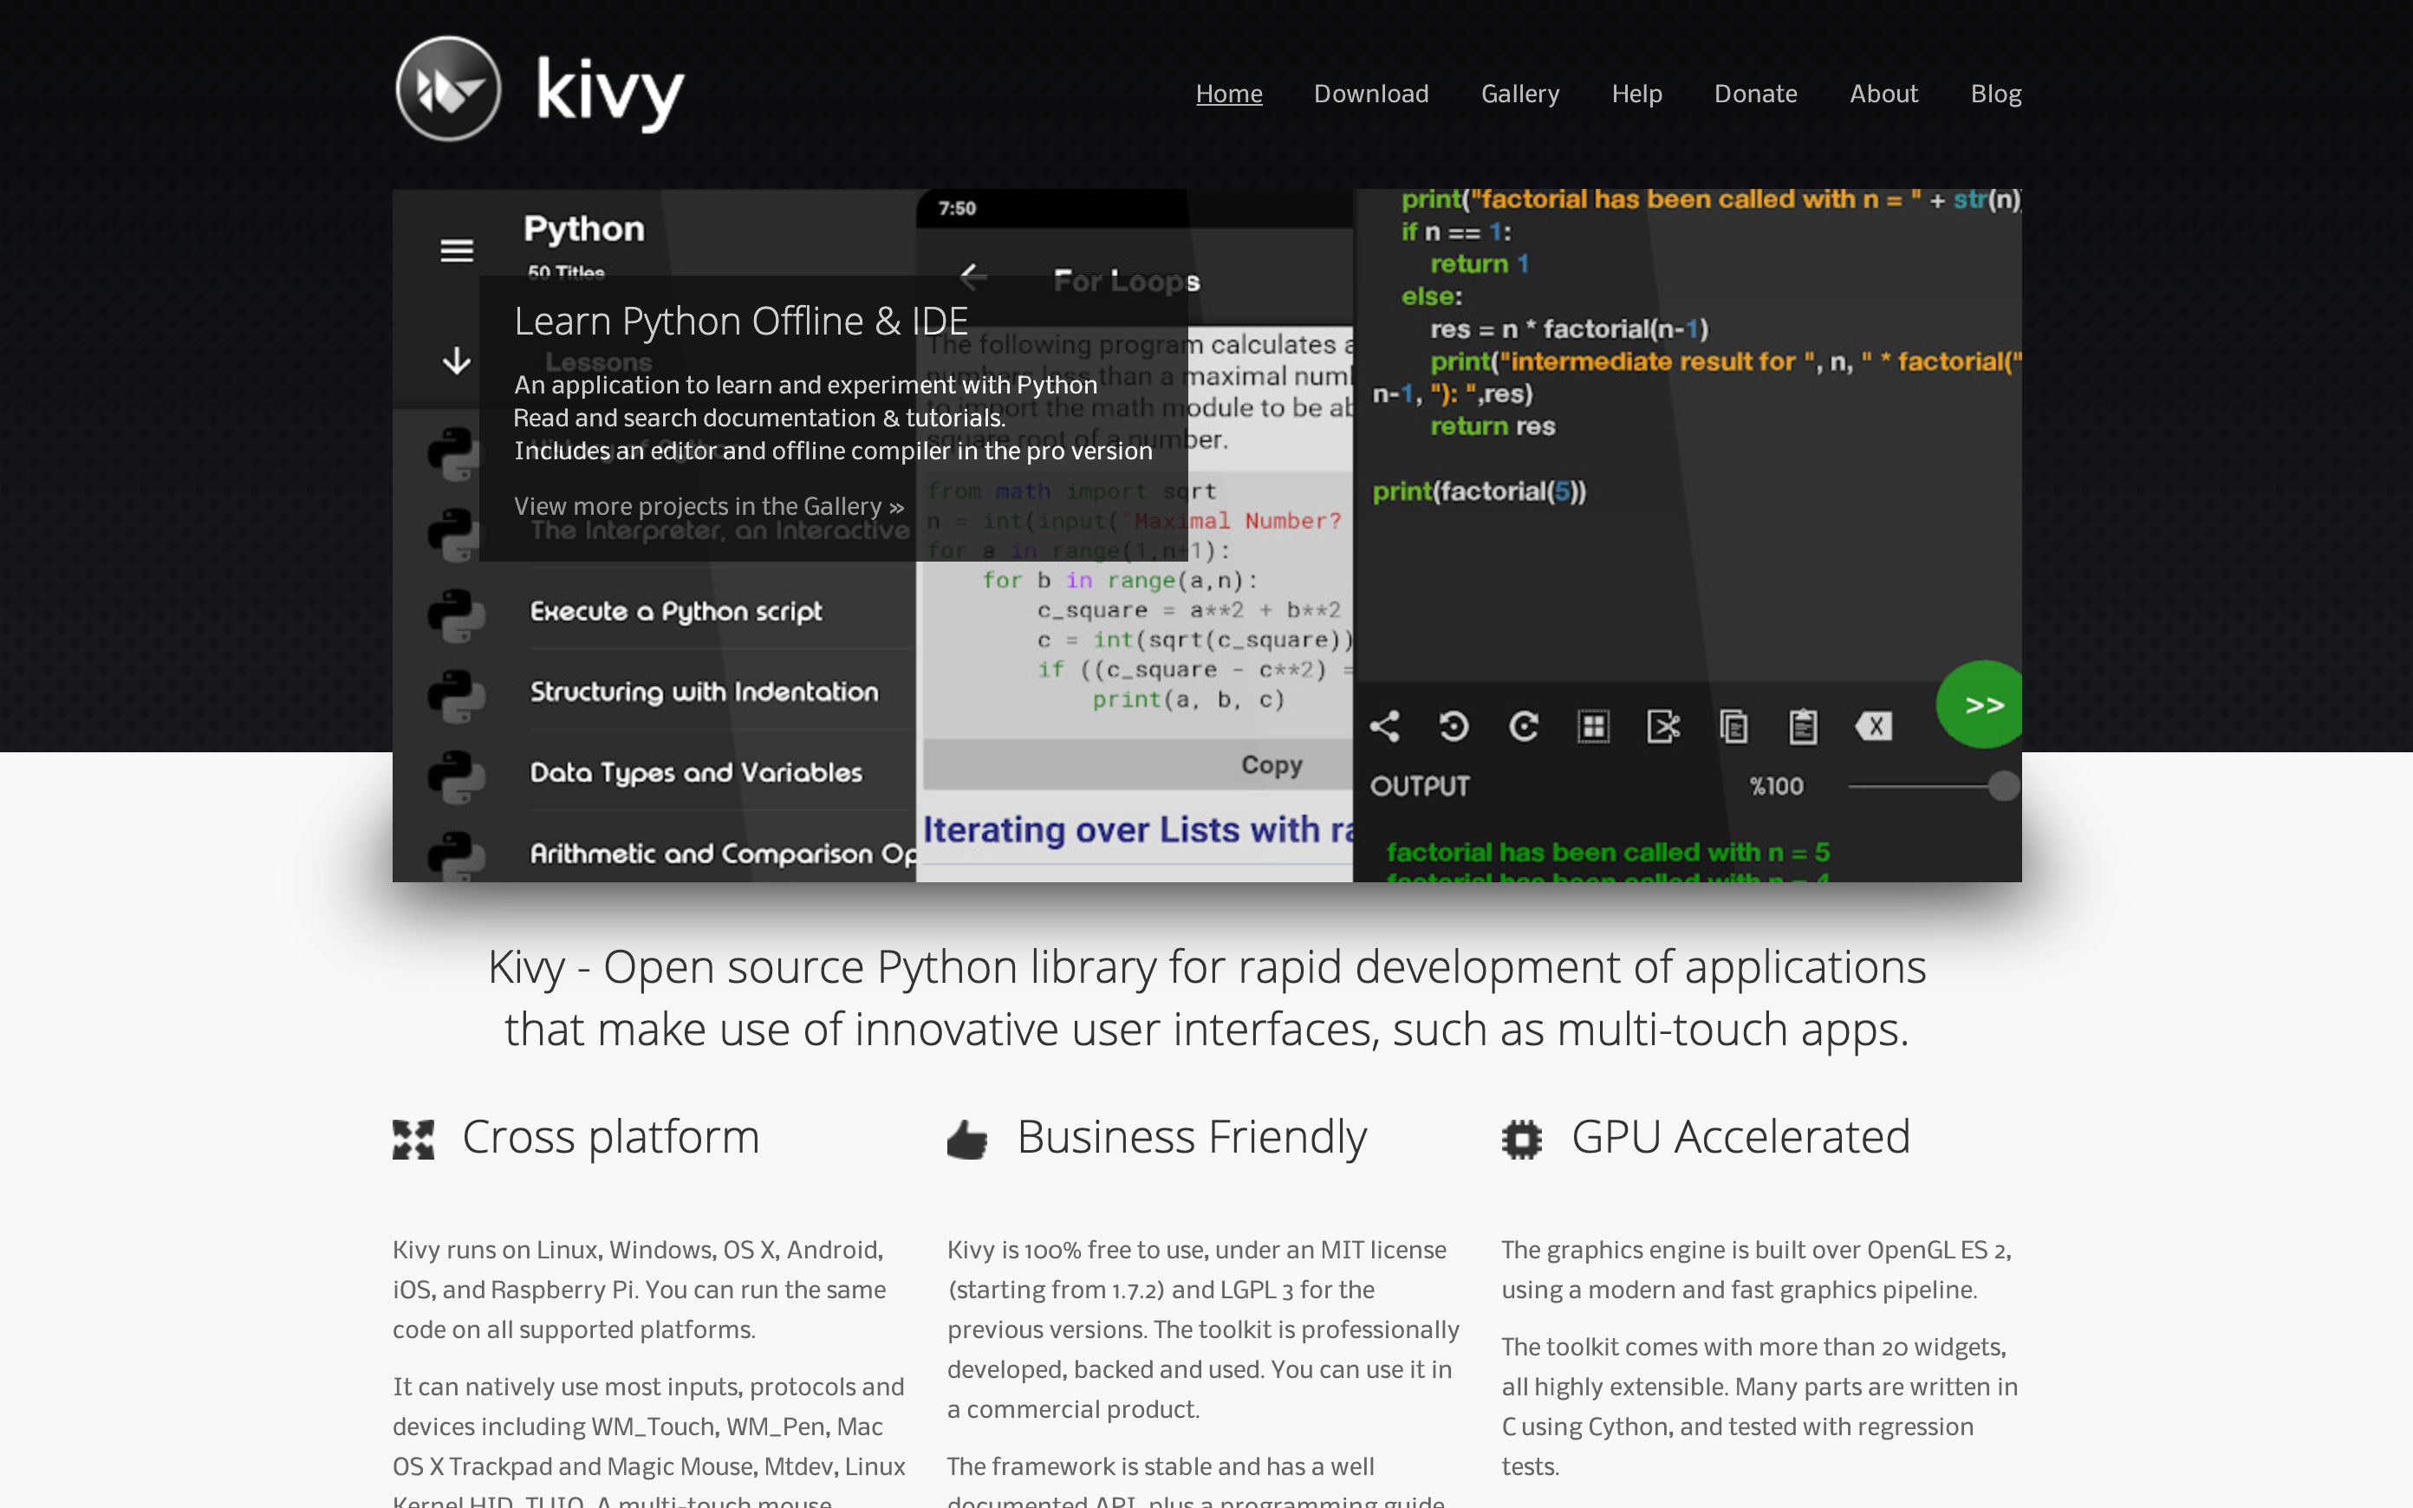Click the 'Cross platform' heading
Viewport: 2413px width, 1508px height.
click(x=610, y=1137)
